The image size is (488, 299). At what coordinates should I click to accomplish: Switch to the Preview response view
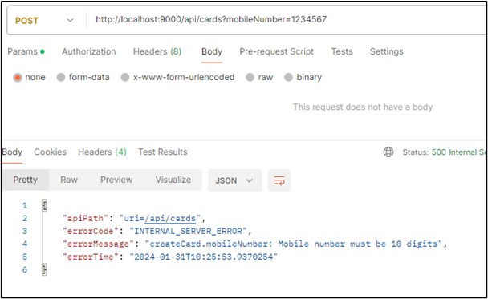click(116, 180)
